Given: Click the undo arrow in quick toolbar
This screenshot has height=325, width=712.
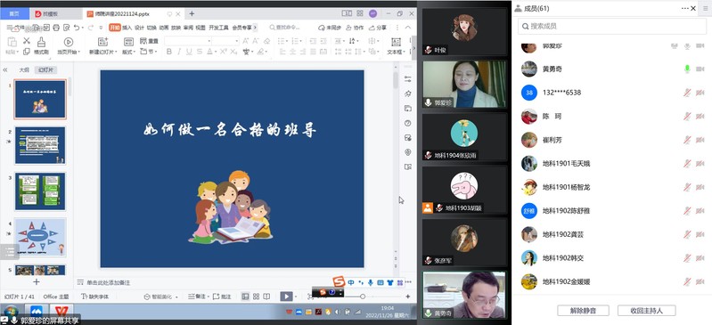Looking at the screenshot, I should pyautogui.click(x=77, y=28).
